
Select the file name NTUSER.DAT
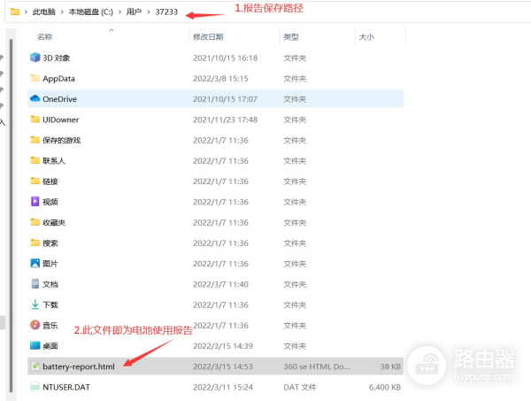click(66, 387)
